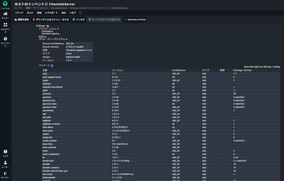Click 'Checkmk Appliance 1.5.4' value
Viewport: 284px width, 181px height.
(x=79, y=50)
